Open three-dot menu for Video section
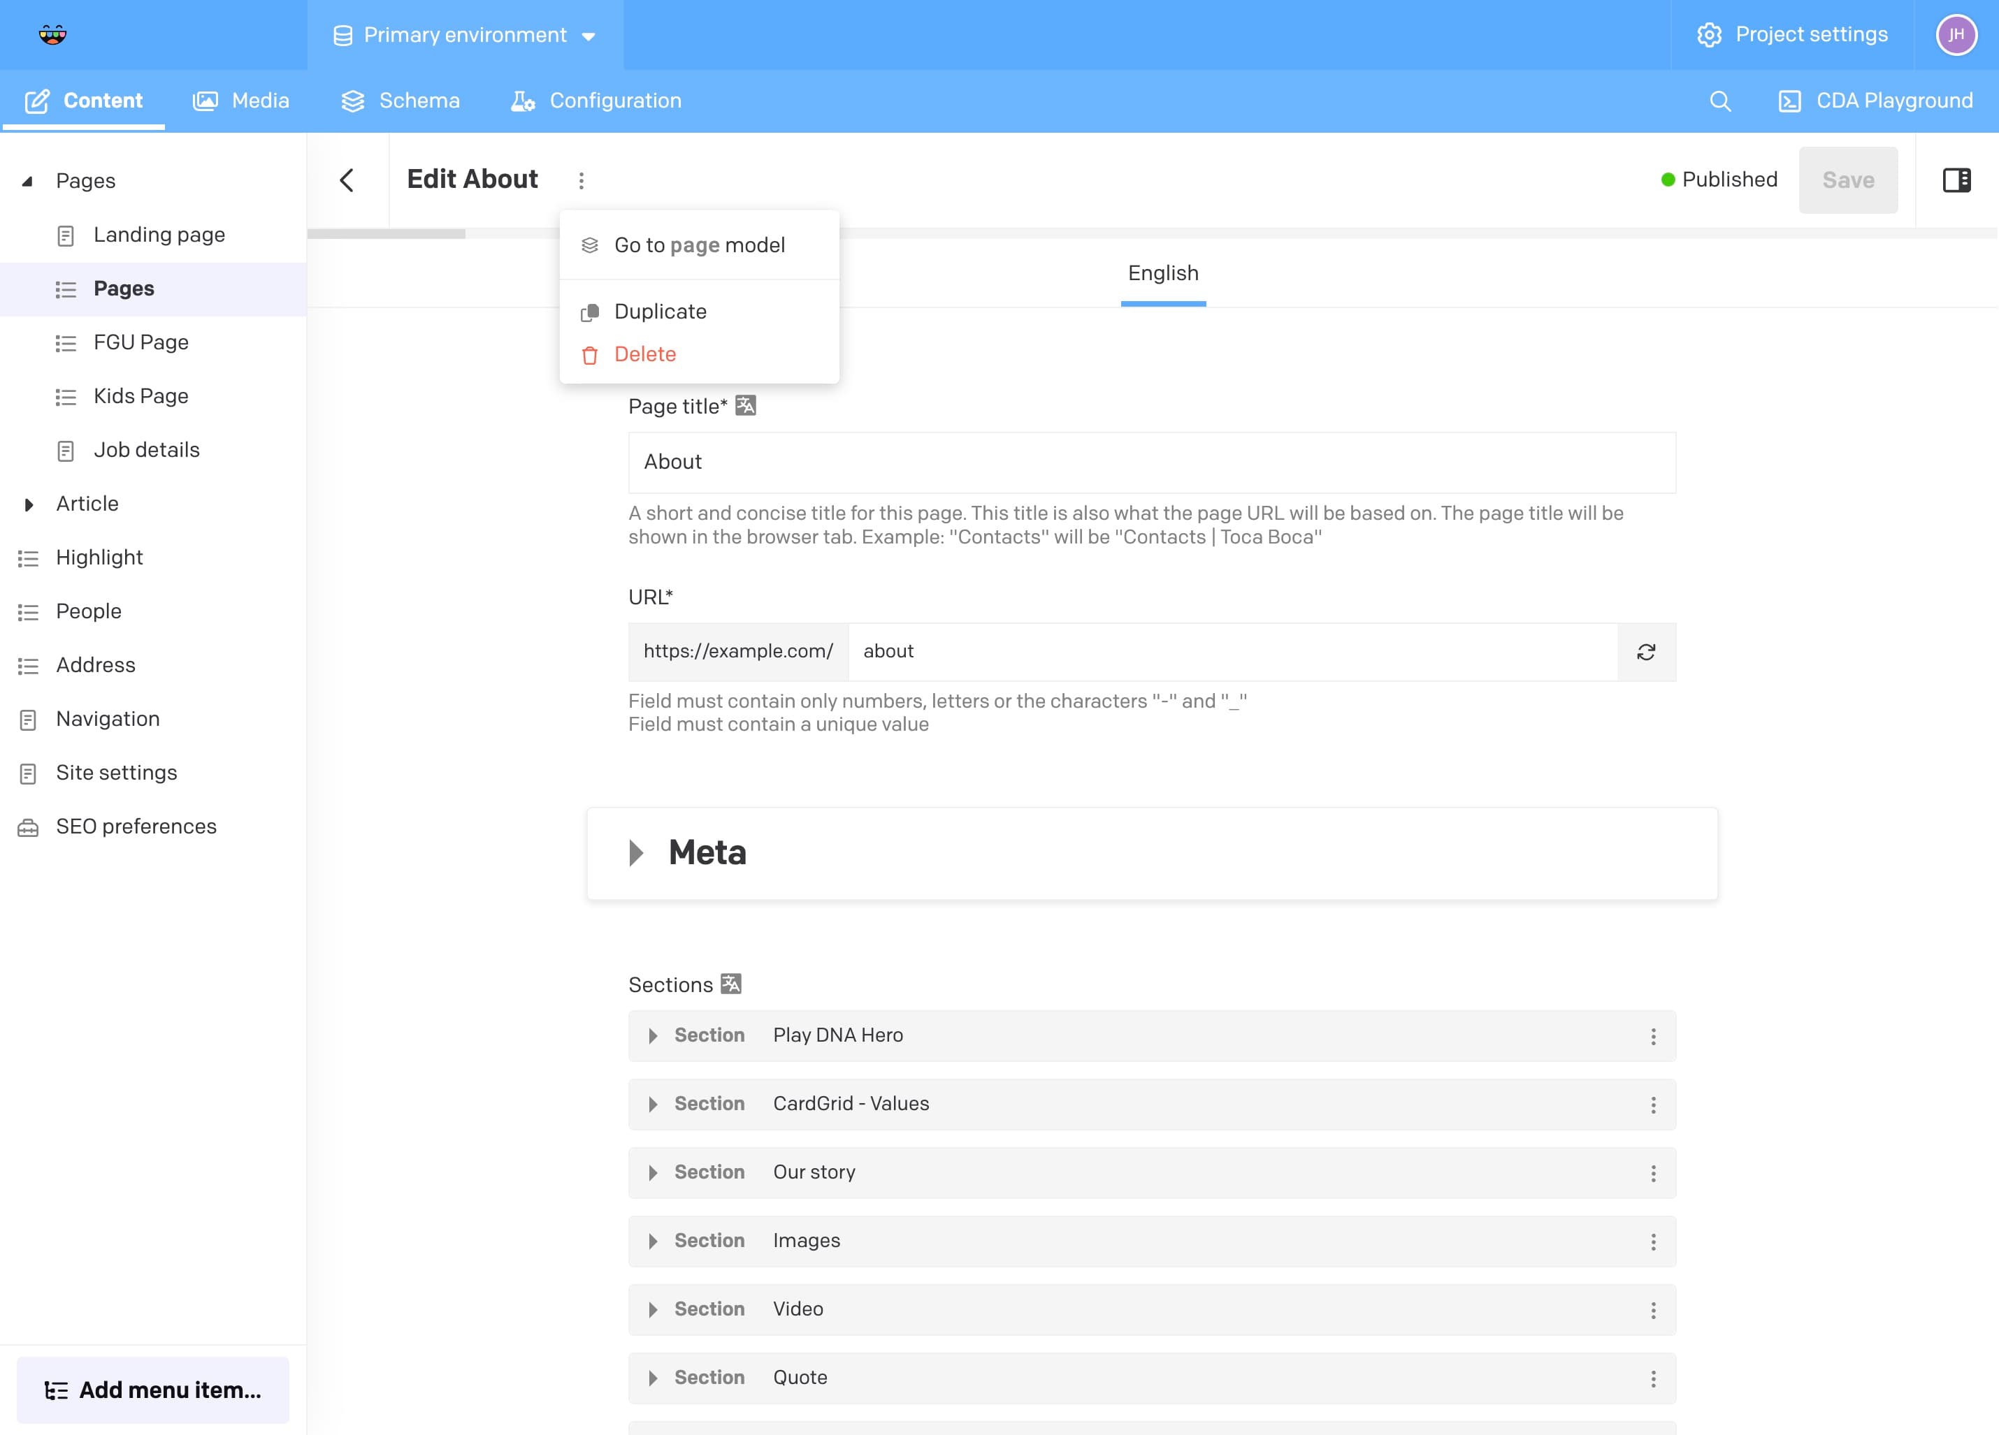 (1652, 1310)
